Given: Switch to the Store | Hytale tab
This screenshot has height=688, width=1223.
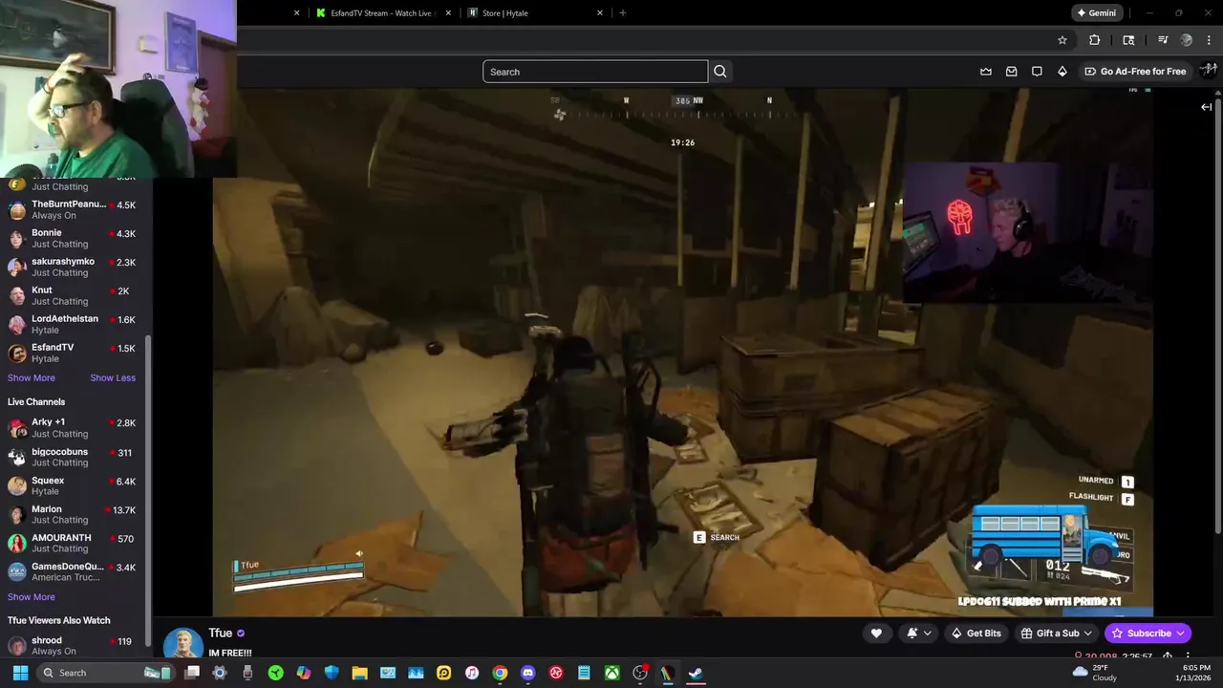Looking at the screenshot, I should [535, 13].
